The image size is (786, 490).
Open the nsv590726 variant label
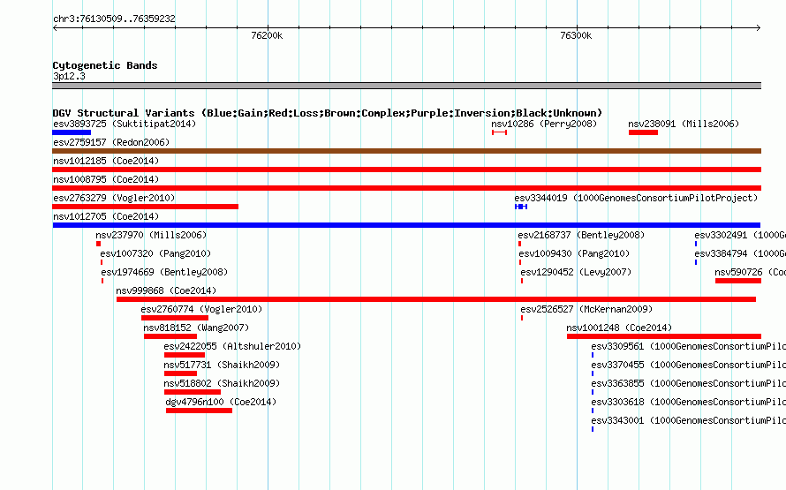[750, 272]
